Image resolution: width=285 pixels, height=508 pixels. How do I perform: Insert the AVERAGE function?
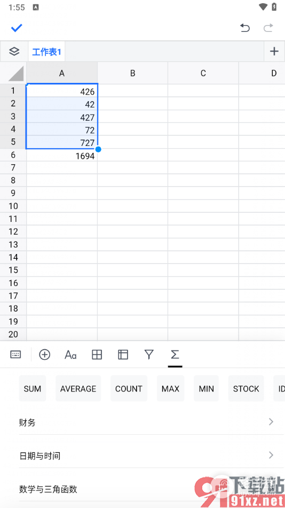(78, 388)
